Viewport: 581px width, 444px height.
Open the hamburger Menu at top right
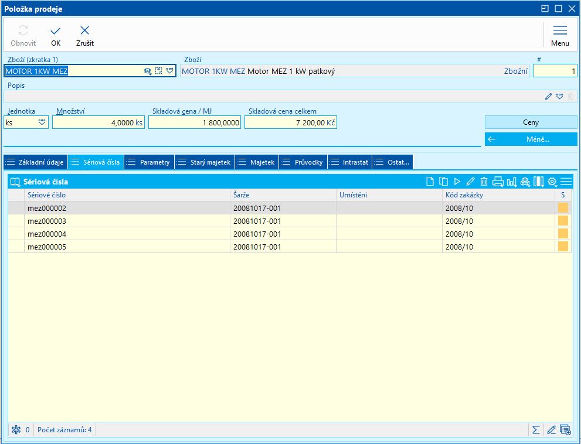click(560, 36)
